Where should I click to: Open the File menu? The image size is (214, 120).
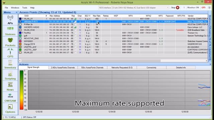6,8
